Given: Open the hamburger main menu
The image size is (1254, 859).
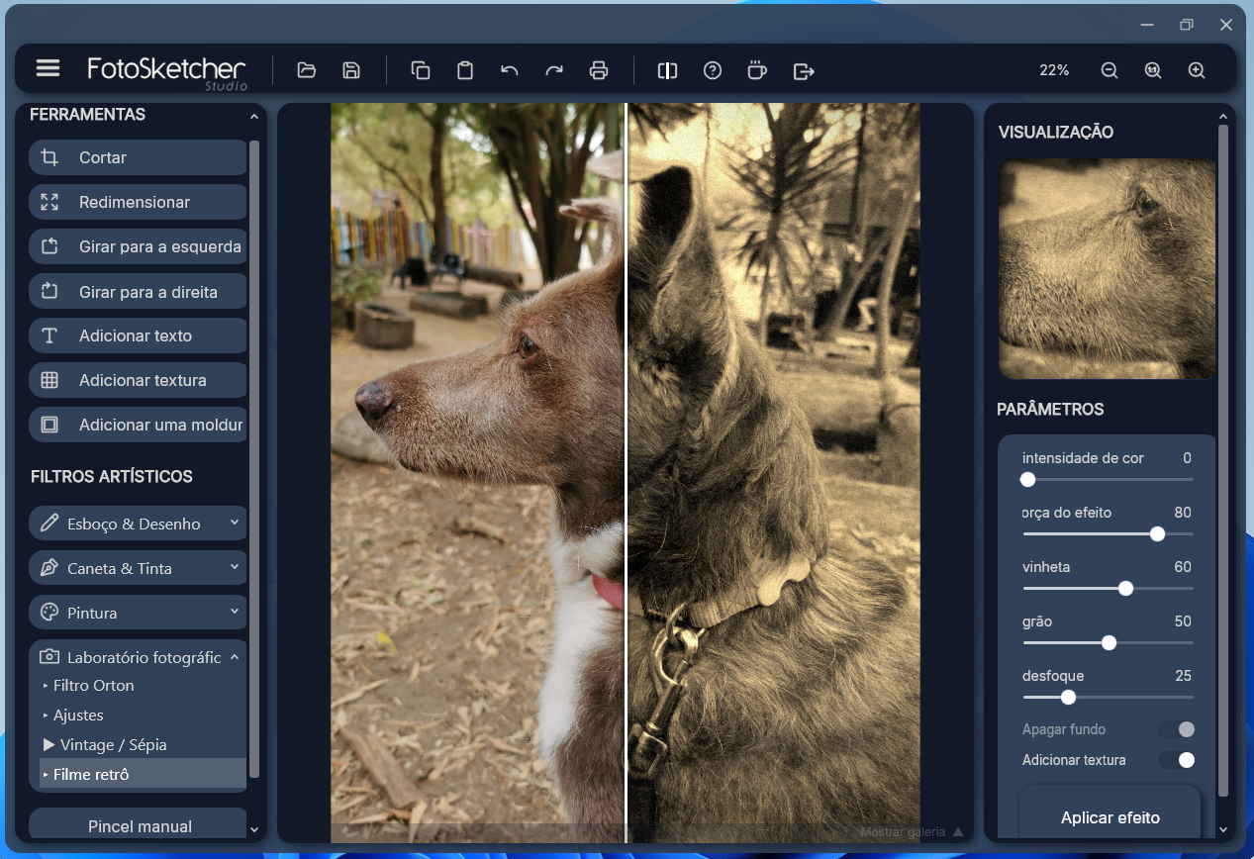Looking at the screenshot, I should tap(48, 68).
